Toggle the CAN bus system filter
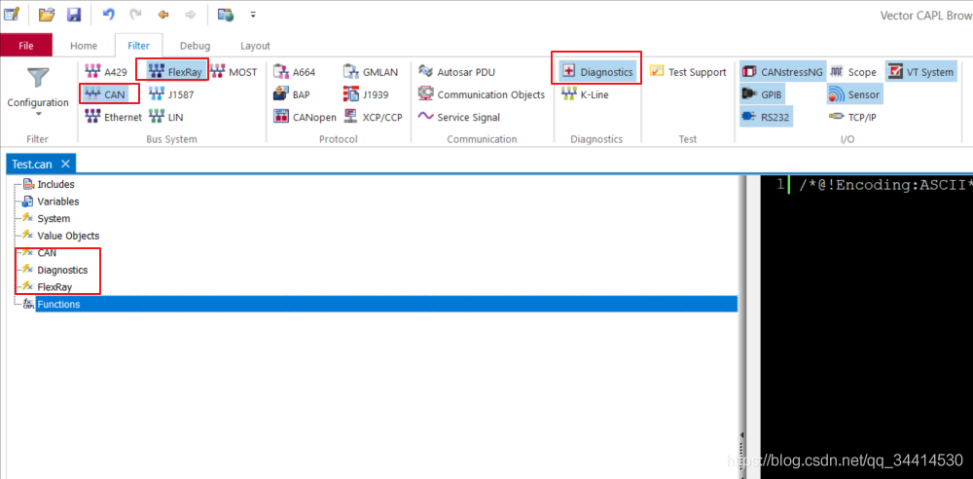 (x=105, y=94)
